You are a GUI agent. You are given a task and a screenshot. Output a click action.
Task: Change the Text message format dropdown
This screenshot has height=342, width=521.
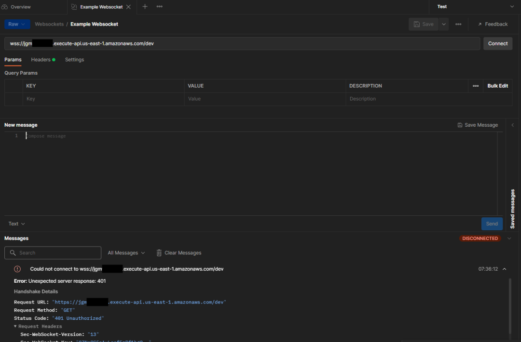17,224
